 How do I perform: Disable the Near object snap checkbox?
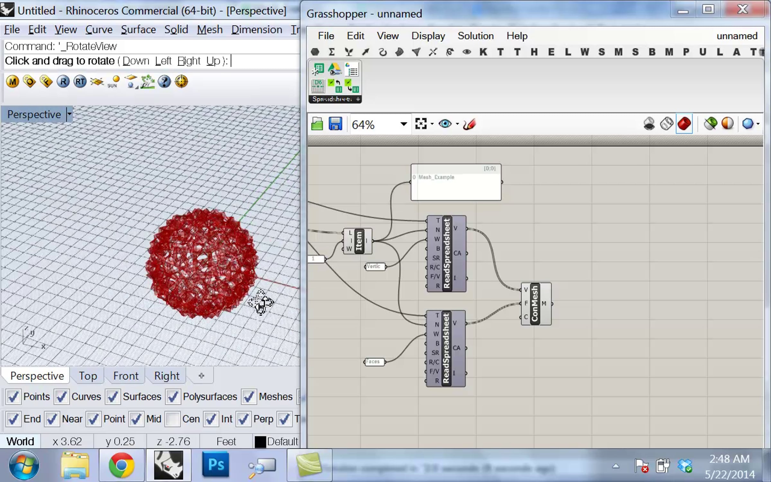(52, 419)
